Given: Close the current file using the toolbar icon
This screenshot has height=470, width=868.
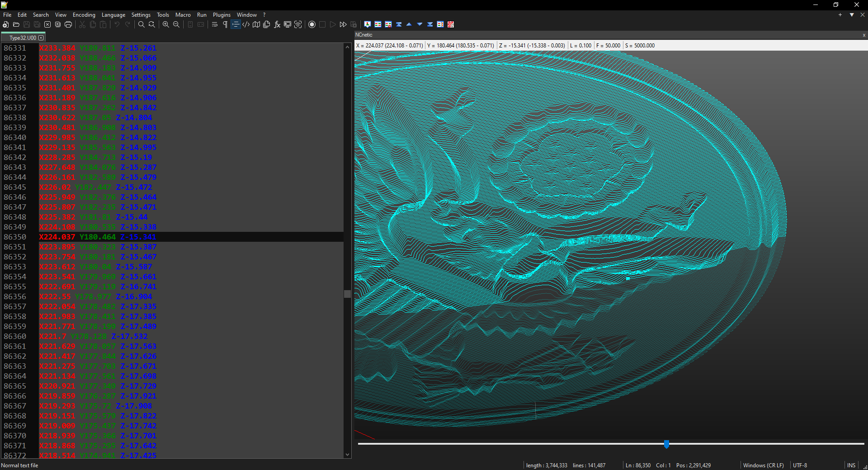Looking at the screenshot, I should (x=47, y=24).
